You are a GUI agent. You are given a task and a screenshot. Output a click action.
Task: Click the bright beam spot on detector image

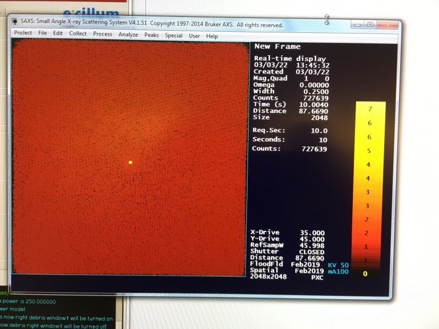click(x=130, y=162)
